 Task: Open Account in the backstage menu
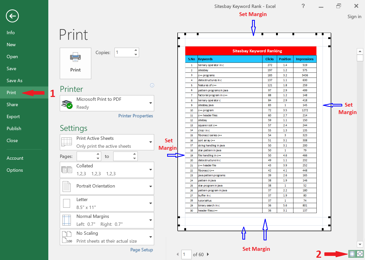tap(24, 158)
